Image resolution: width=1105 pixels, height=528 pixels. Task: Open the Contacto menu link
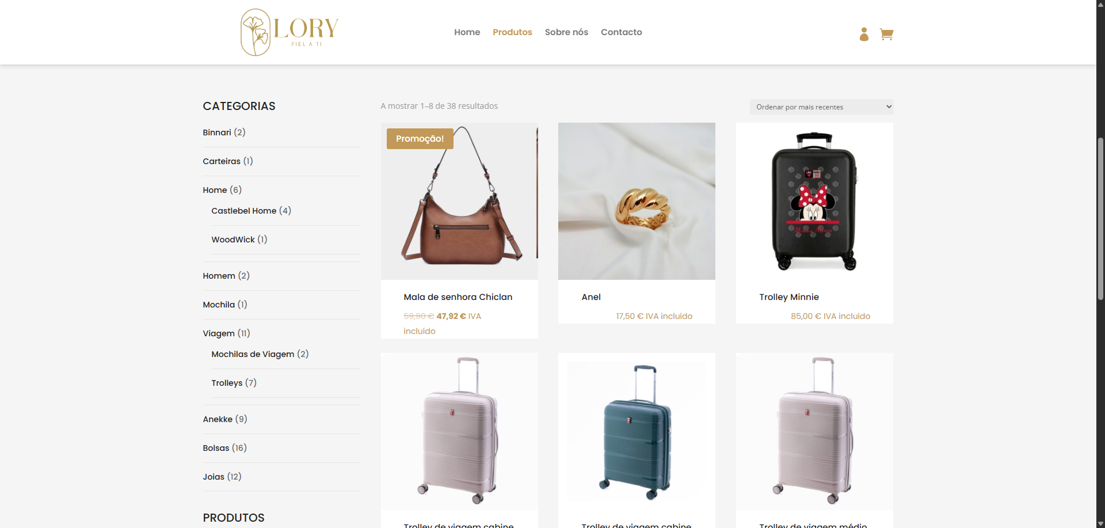(622, 32)
